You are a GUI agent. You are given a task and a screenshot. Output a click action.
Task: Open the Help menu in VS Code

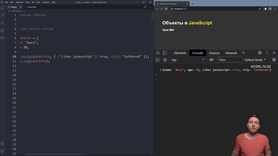(x=53, y=2)
